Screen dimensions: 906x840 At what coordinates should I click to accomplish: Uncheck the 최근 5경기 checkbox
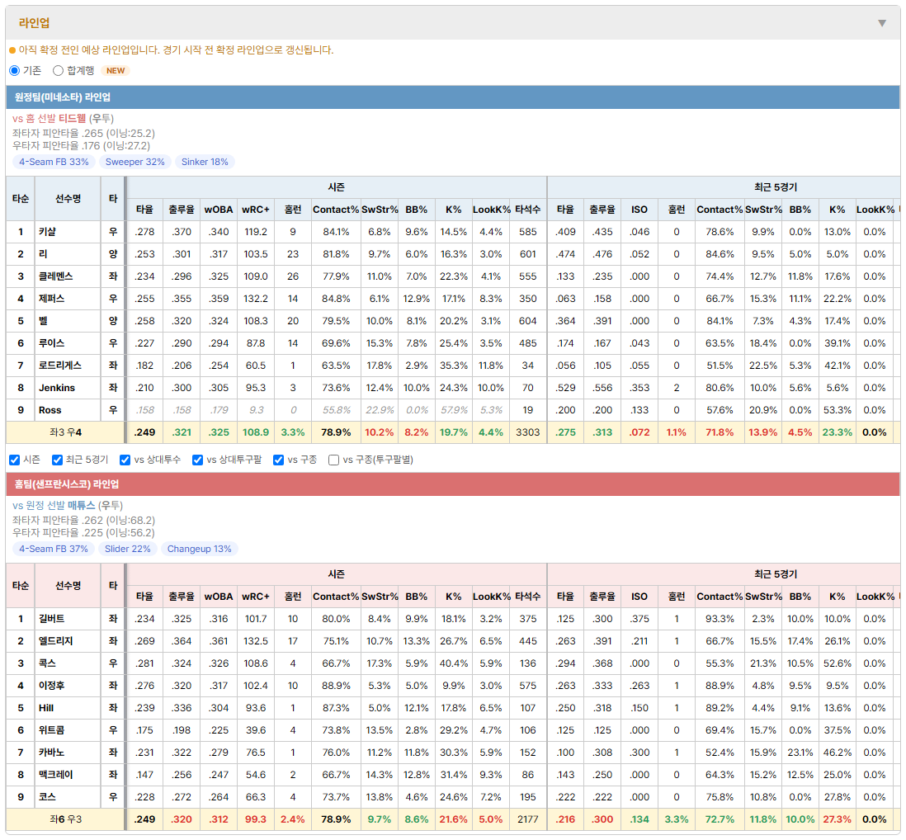[x=57, y=460]
